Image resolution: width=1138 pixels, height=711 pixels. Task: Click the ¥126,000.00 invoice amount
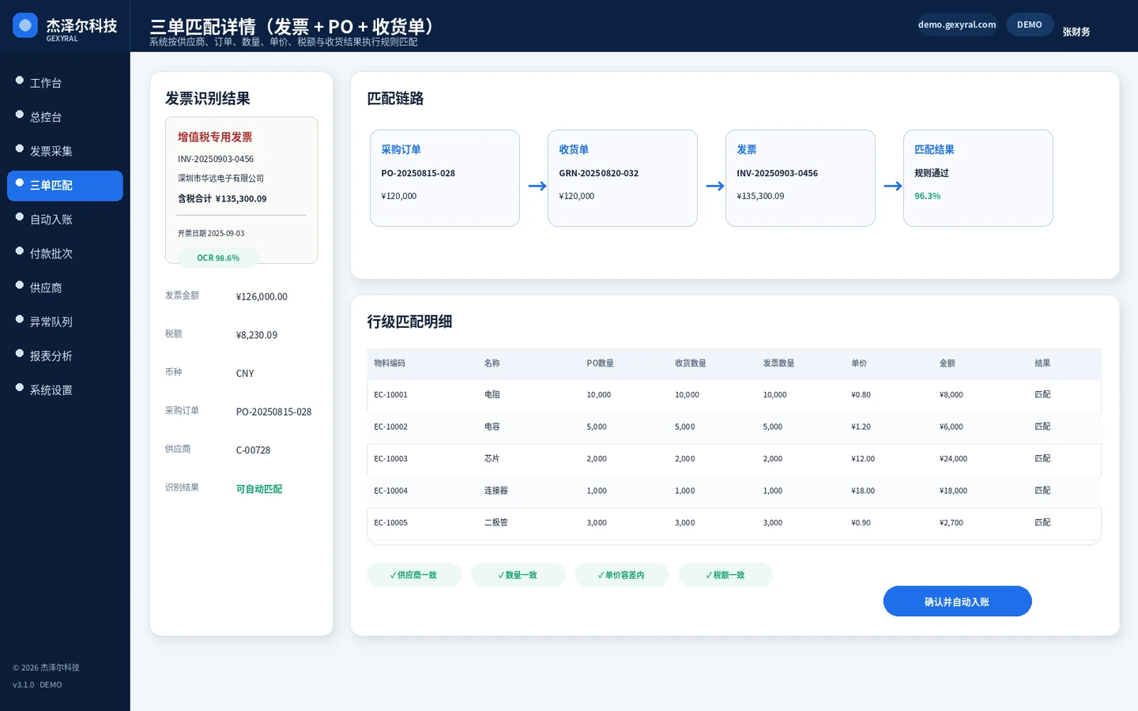pos(262,297)
